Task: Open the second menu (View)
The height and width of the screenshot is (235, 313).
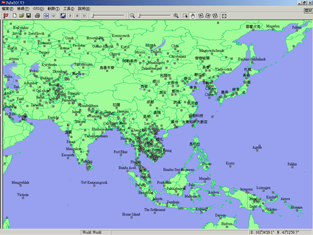Action: 23,8
